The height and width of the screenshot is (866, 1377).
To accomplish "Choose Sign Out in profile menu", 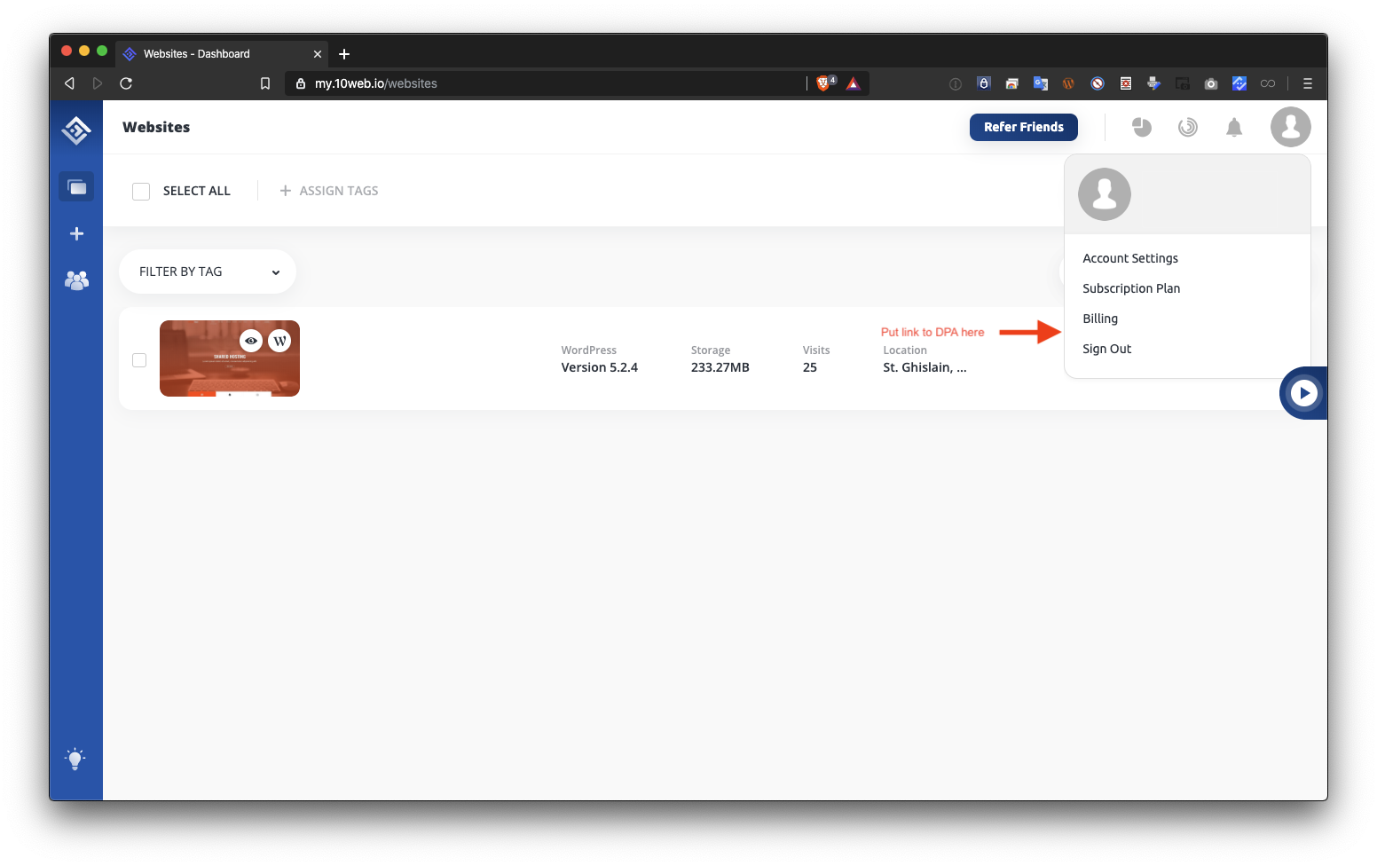I will pos(1106,349).
